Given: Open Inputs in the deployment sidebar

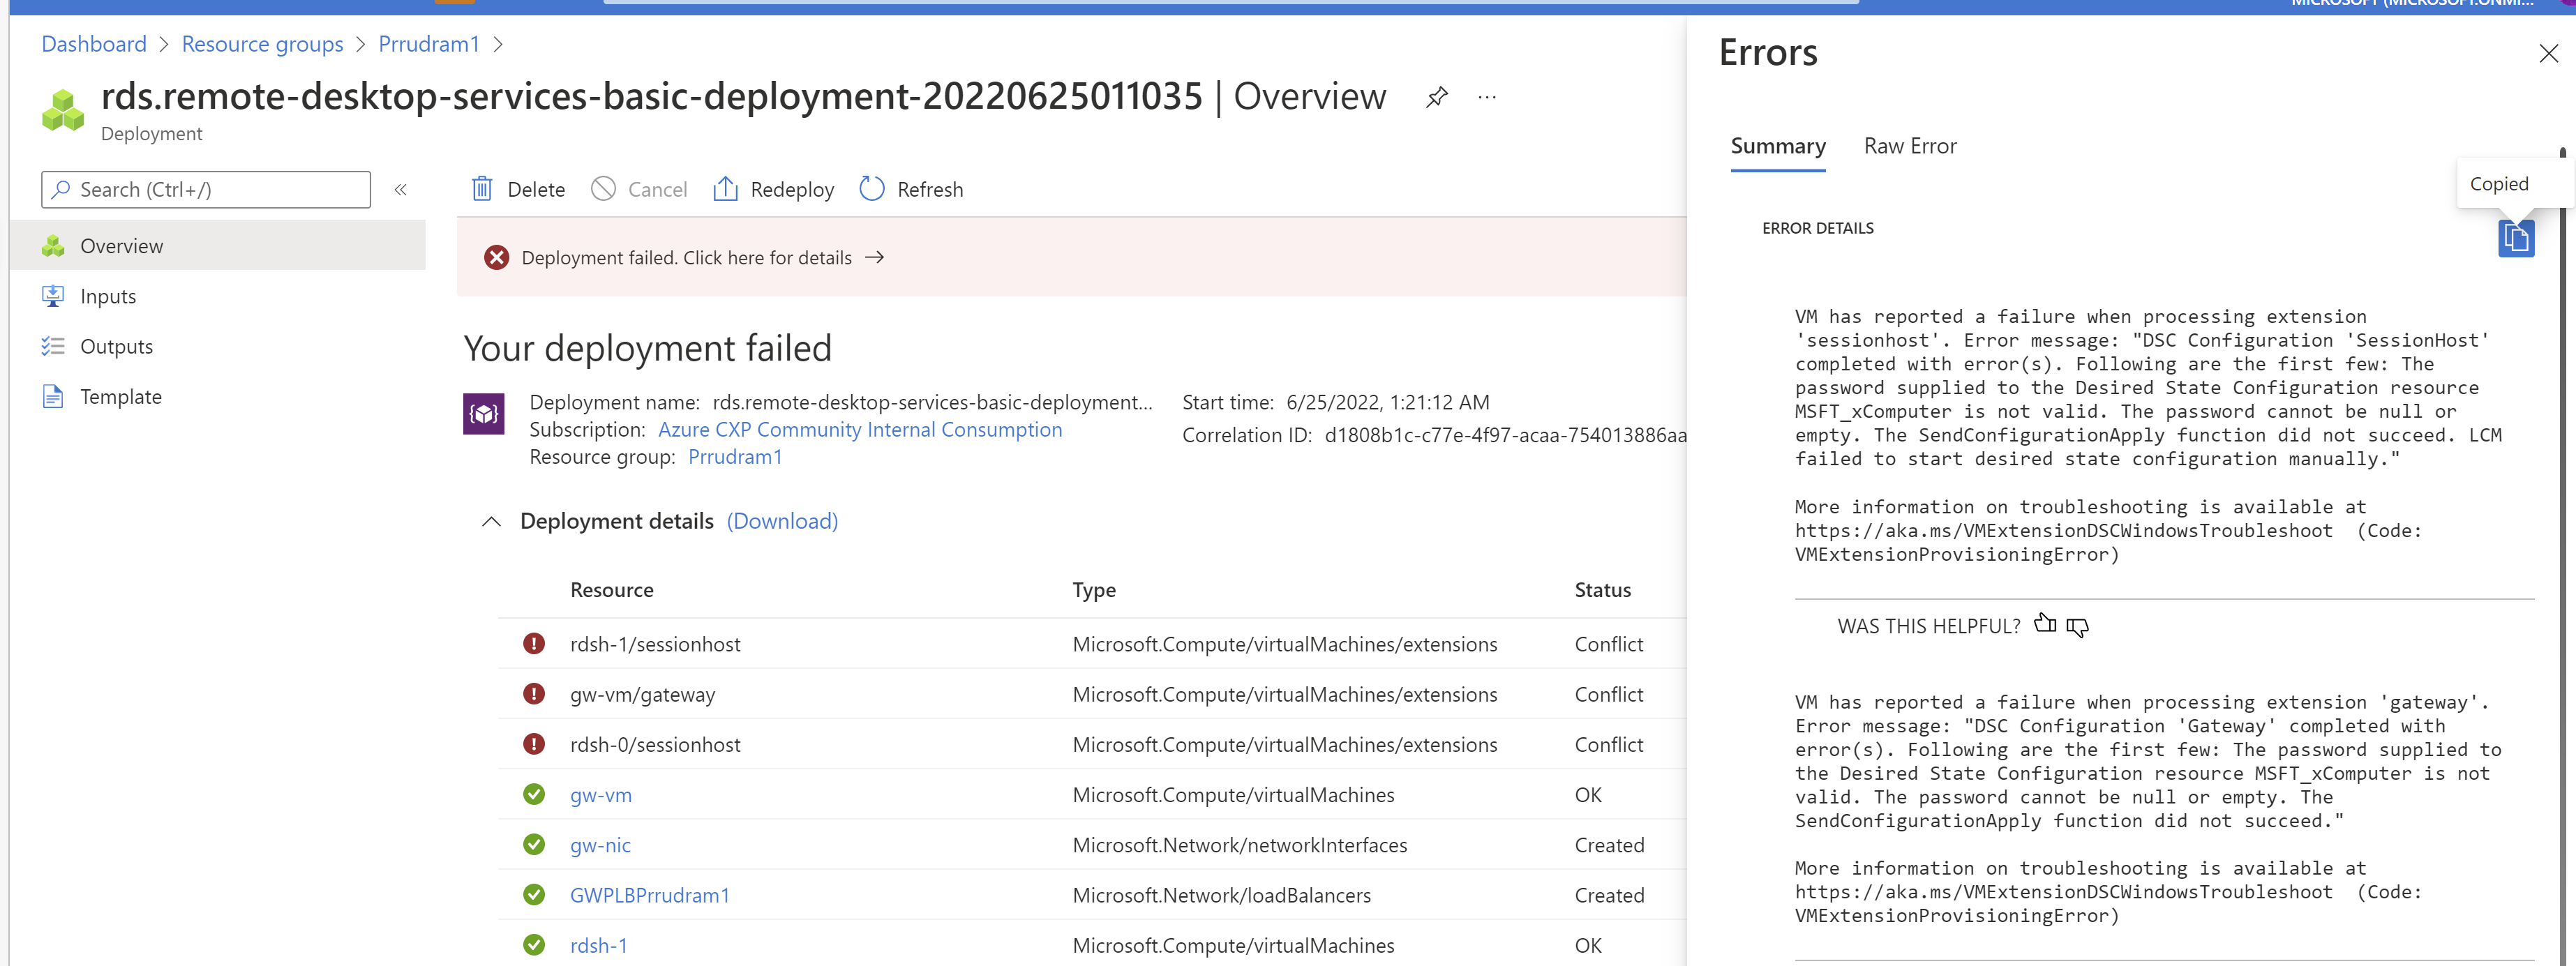Looking at the screenshot, I should click(108, 295).
